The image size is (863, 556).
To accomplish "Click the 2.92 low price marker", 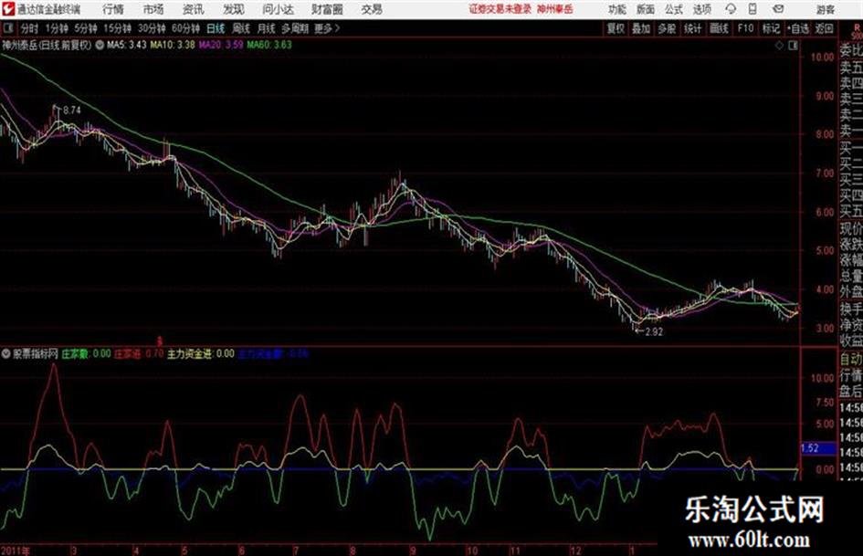I will click(x=654, y=331).
